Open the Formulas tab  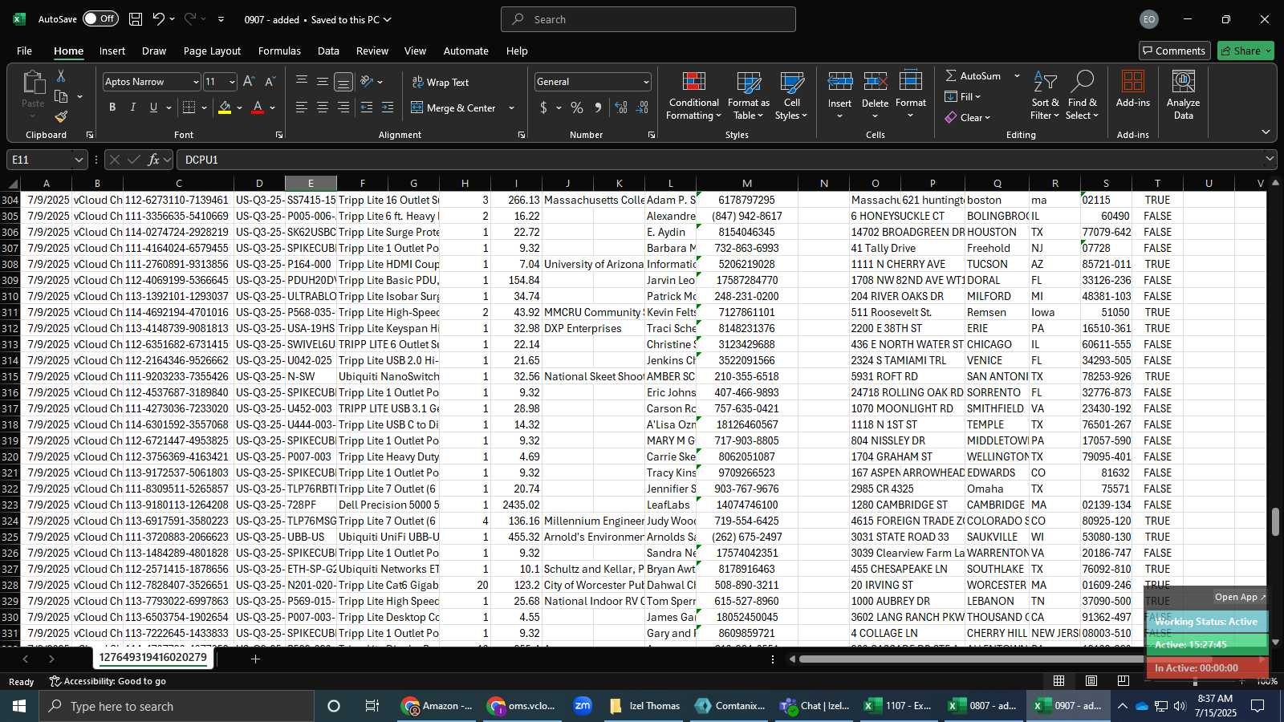click(279, 51)
